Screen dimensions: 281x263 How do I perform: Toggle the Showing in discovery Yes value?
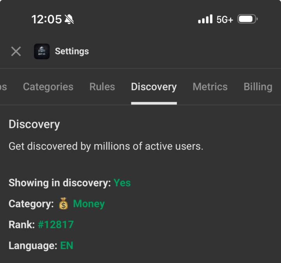[122, 183]
